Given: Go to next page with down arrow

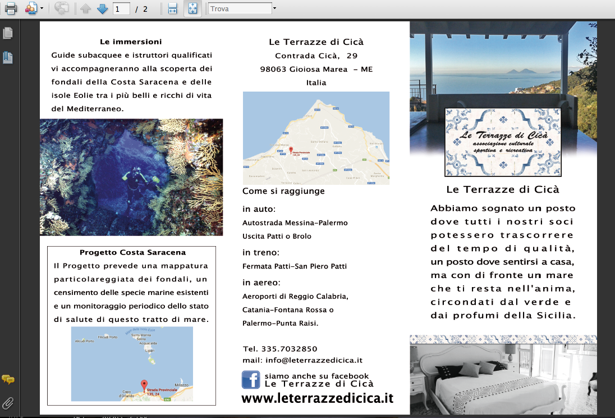Looking at the screenshot, I should [102, 8].
